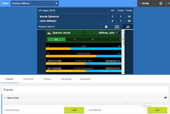170x114 pixels.
Task: Click the Match Odds cash-out icon
Action: tap(165, 98)
